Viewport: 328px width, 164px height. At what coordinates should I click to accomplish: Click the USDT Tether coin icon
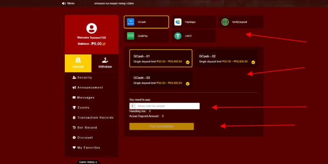(x=178, y=36)
